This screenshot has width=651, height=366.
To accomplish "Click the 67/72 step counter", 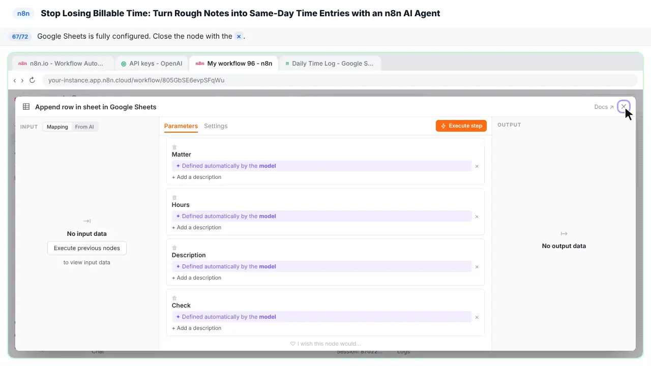I will (x=20, y=37).
